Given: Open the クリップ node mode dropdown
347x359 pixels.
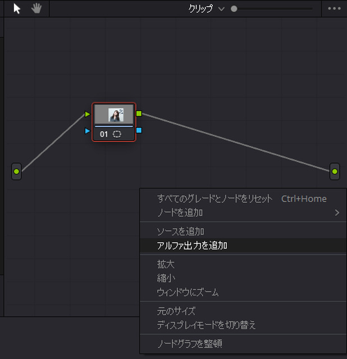Looking at the screenshot, I should pyautogui.click(x=206, y=9).
